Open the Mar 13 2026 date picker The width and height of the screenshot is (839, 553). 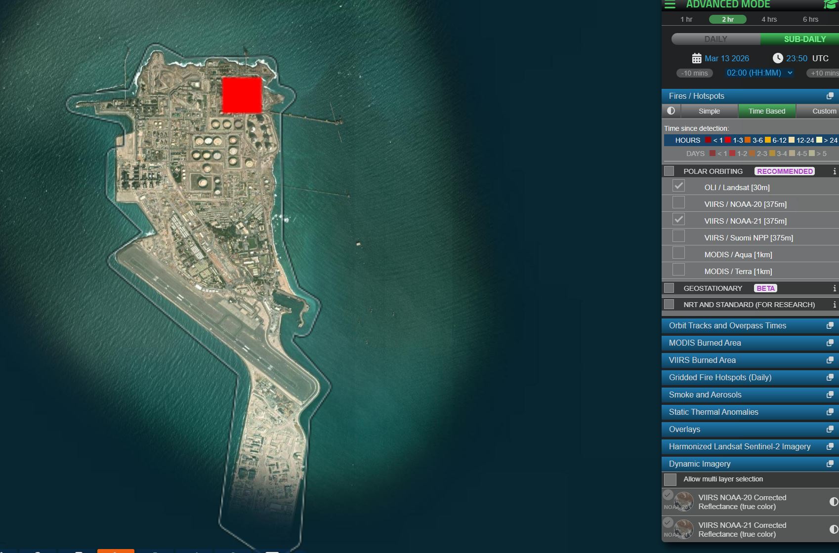[727, 58]
